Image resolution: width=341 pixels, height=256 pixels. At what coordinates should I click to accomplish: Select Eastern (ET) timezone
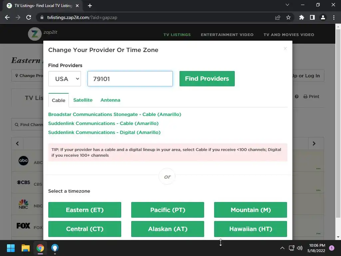(x=85, y=210)
